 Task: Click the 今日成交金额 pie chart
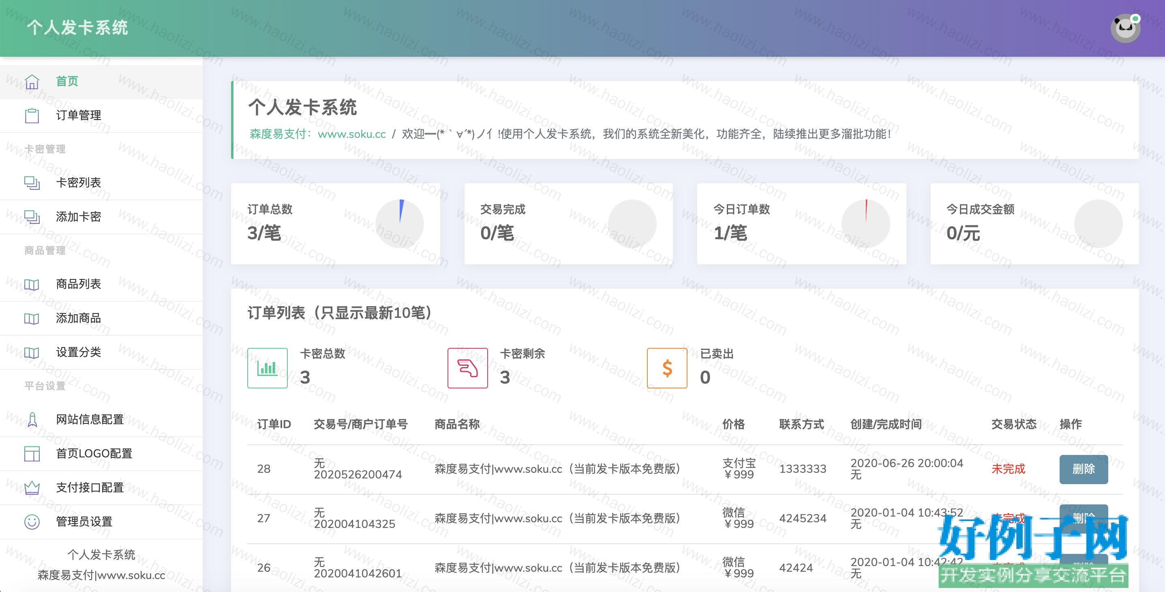1099,223
